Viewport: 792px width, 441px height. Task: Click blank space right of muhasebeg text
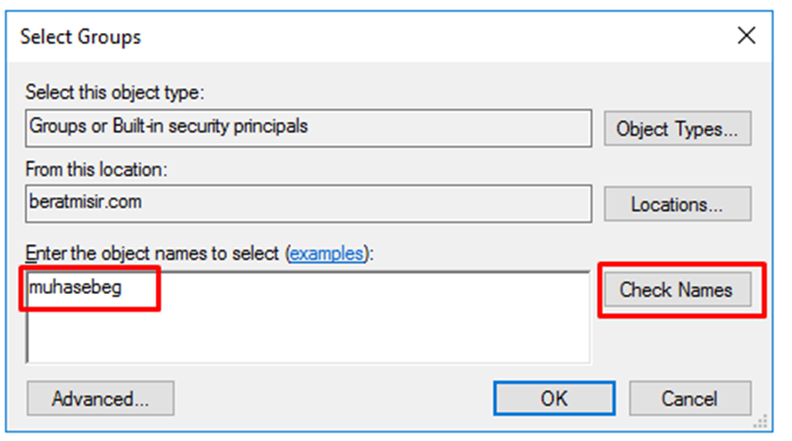point(377,288)
